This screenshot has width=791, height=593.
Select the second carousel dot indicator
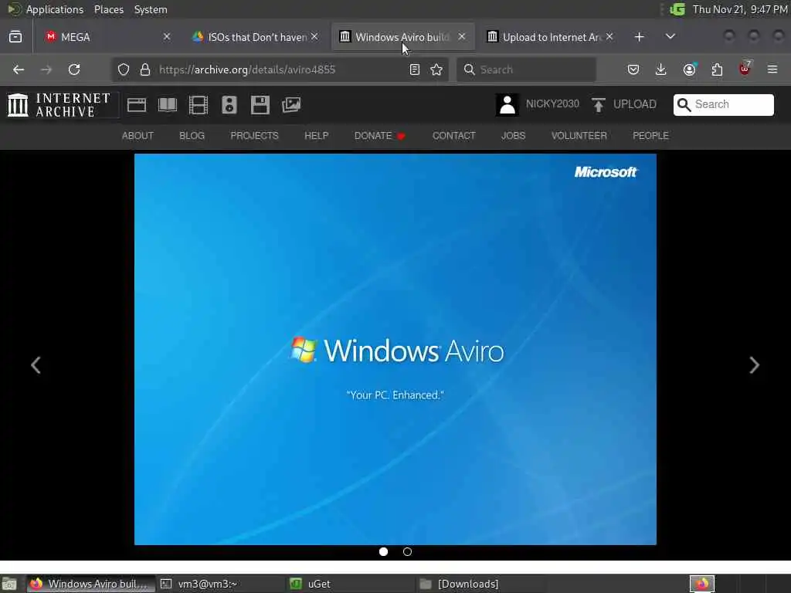pyautogui.click(x=407, y=551)
